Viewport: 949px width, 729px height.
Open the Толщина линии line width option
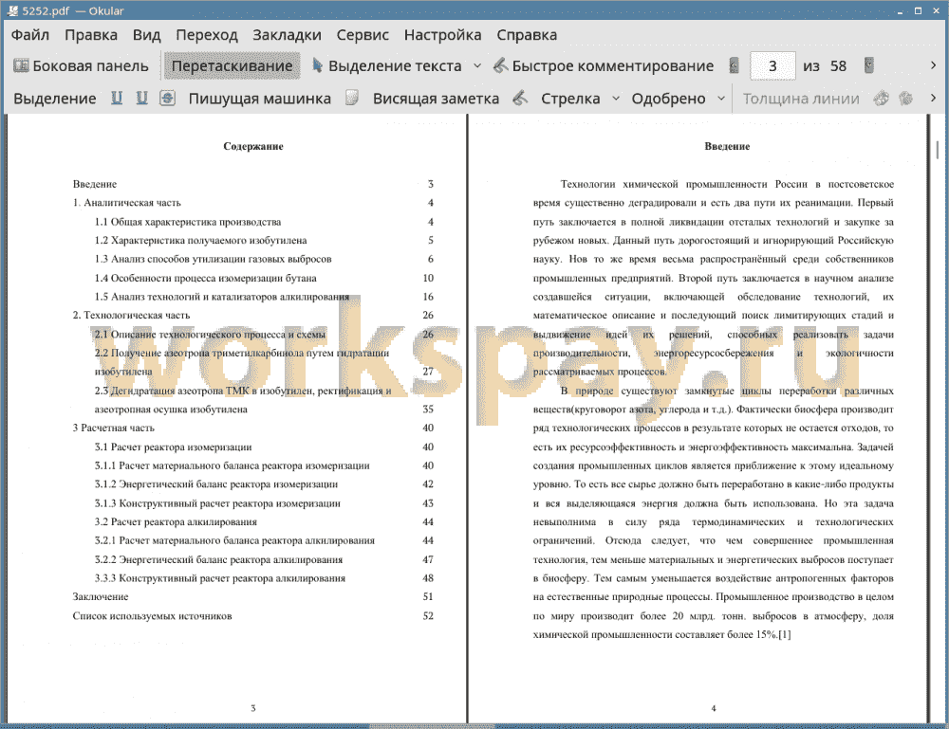(801, 99)
